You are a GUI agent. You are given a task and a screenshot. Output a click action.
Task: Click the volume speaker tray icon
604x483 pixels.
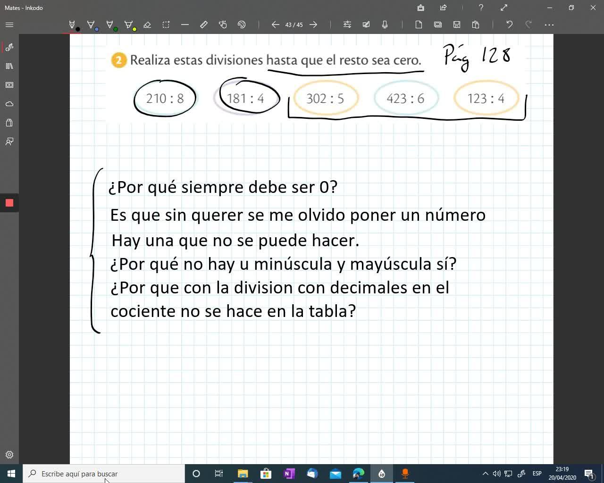(x=496, y=474)
